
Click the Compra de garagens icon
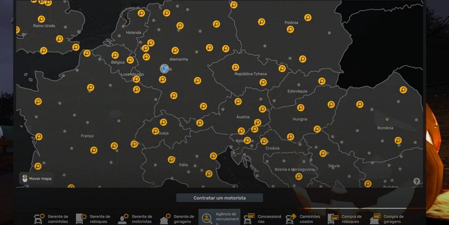click(x=375, y=218)
